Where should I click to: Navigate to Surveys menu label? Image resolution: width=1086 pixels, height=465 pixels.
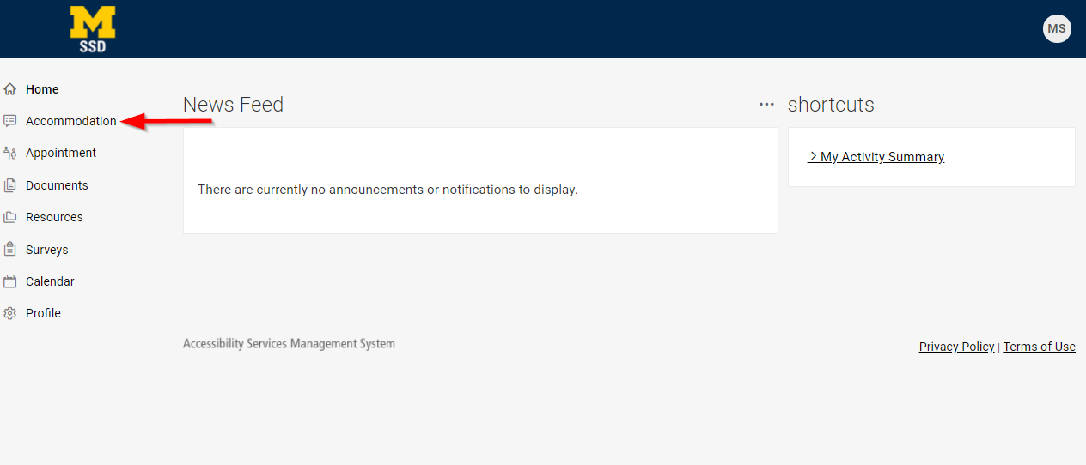[x=47, y=250]
